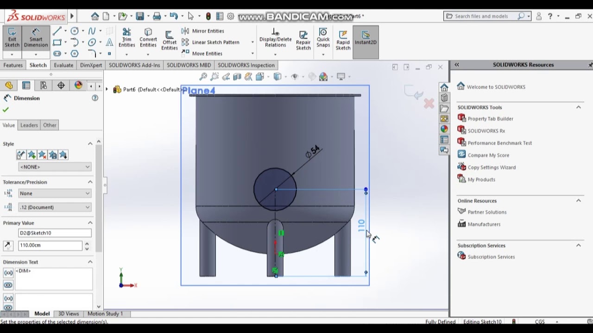Image resolution: width=593 pixels, height=333 pixels.
Task: Select the Ellipse sketch tool
Action: [x=92, y=42]
